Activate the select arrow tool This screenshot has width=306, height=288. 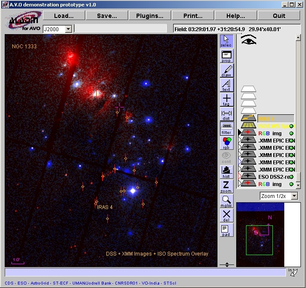pos(226,41)
